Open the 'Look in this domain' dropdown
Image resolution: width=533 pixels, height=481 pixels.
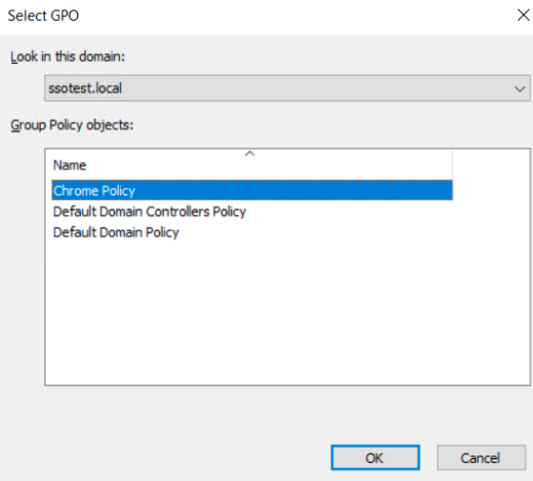[287, 89]
